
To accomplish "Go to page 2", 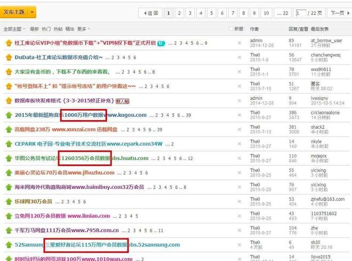I will pyautogui.click(x=179, y=13).
